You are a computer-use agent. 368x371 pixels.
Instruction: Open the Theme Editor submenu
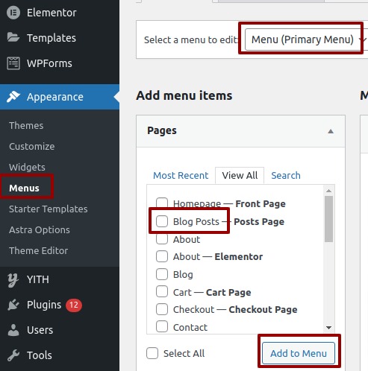38,250
